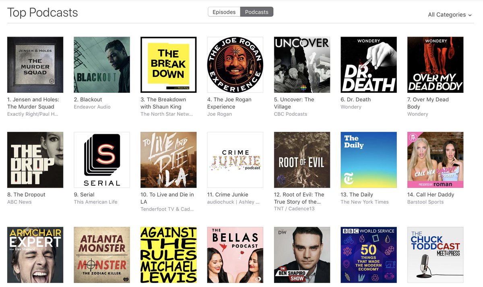Click the '9. Serial' title link

point(84,195)
